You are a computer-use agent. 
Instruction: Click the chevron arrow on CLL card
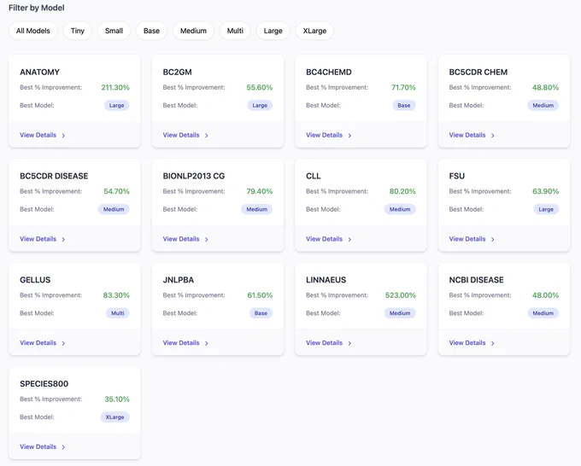(x=349, y=240)
